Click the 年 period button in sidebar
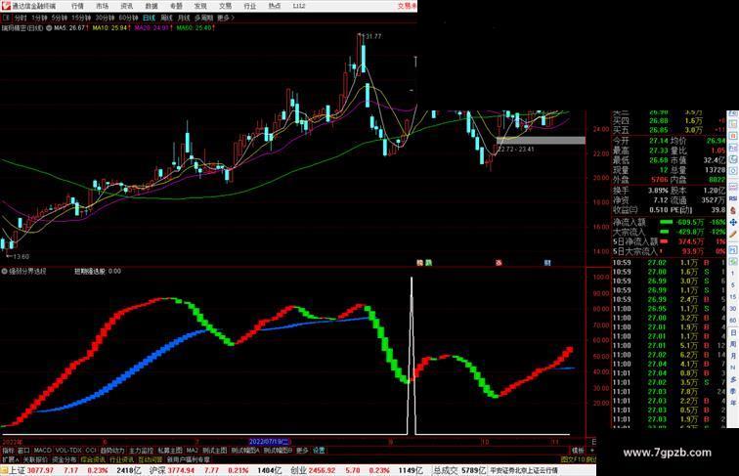The height and width of the screenshot is (476, 739). [733, 403]
